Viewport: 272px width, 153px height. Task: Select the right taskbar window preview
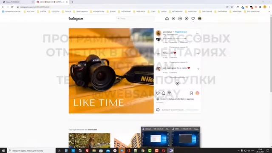click(185, 137)
